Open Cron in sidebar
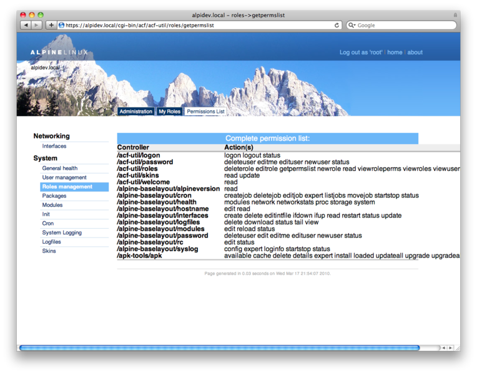This screenshot has width=477, height=374. click(47, 223)
